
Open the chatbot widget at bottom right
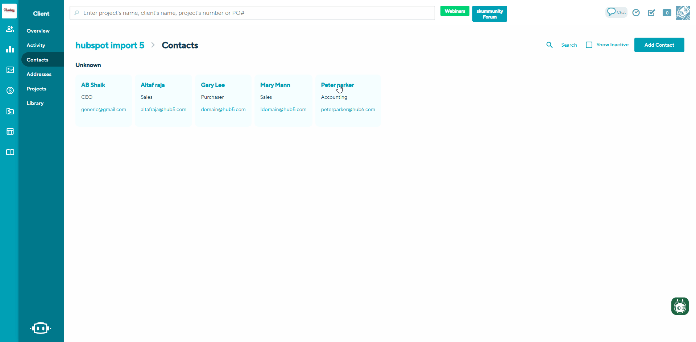point(680,306)
